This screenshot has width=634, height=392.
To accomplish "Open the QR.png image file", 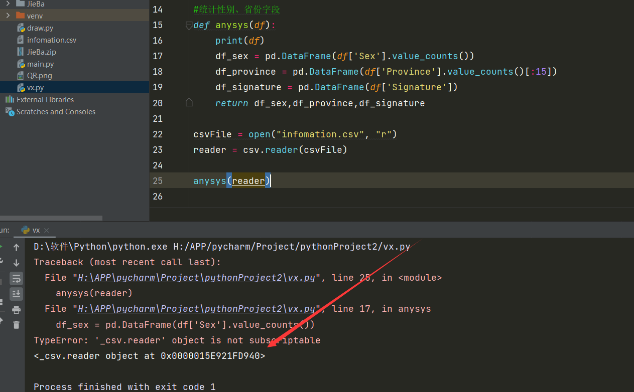I will [x=39, y=76].
